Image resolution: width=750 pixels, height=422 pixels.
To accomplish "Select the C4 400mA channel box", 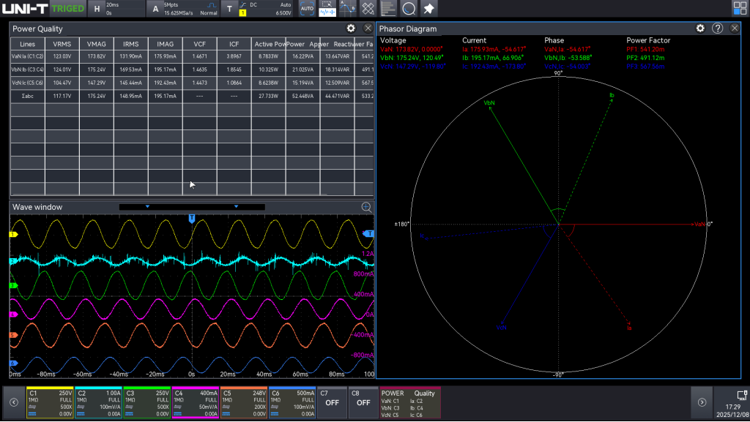I will click(195, 402).
